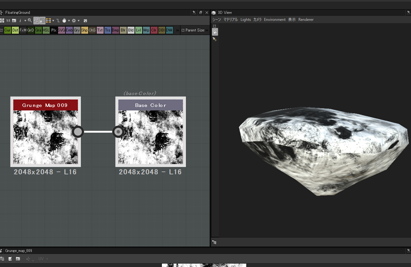Open the graph info display icon
This screenshot has width=411, height=267.
coord(20,21)
